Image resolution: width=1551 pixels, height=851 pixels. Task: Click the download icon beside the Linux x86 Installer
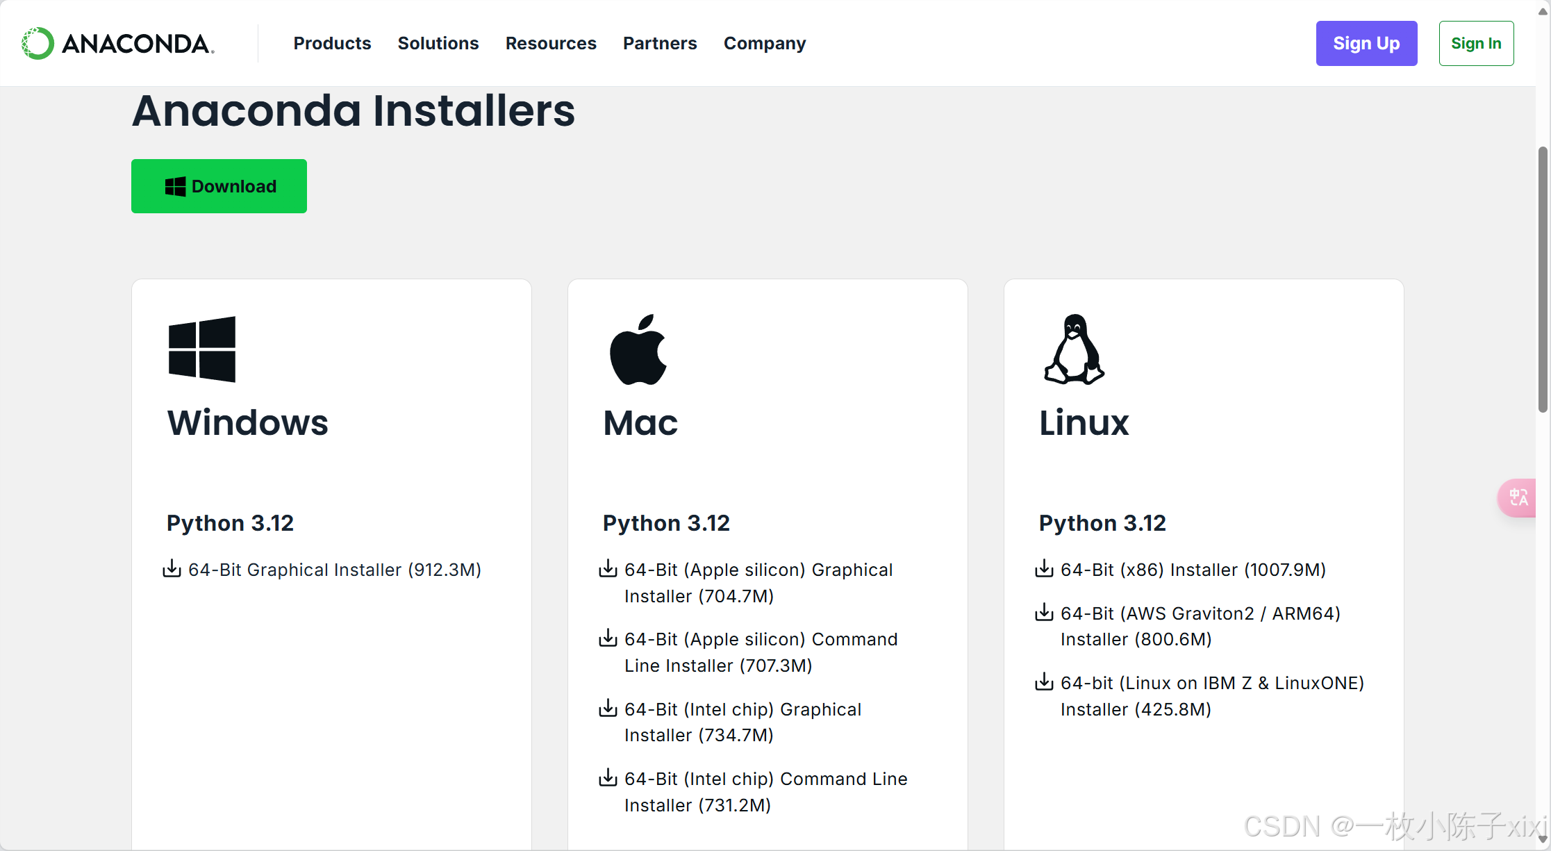pos(1044,569)
